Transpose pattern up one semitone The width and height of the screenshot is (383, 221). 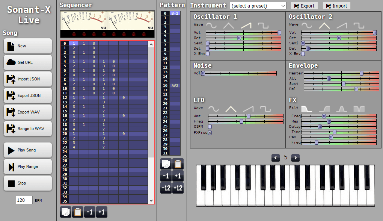178,176
